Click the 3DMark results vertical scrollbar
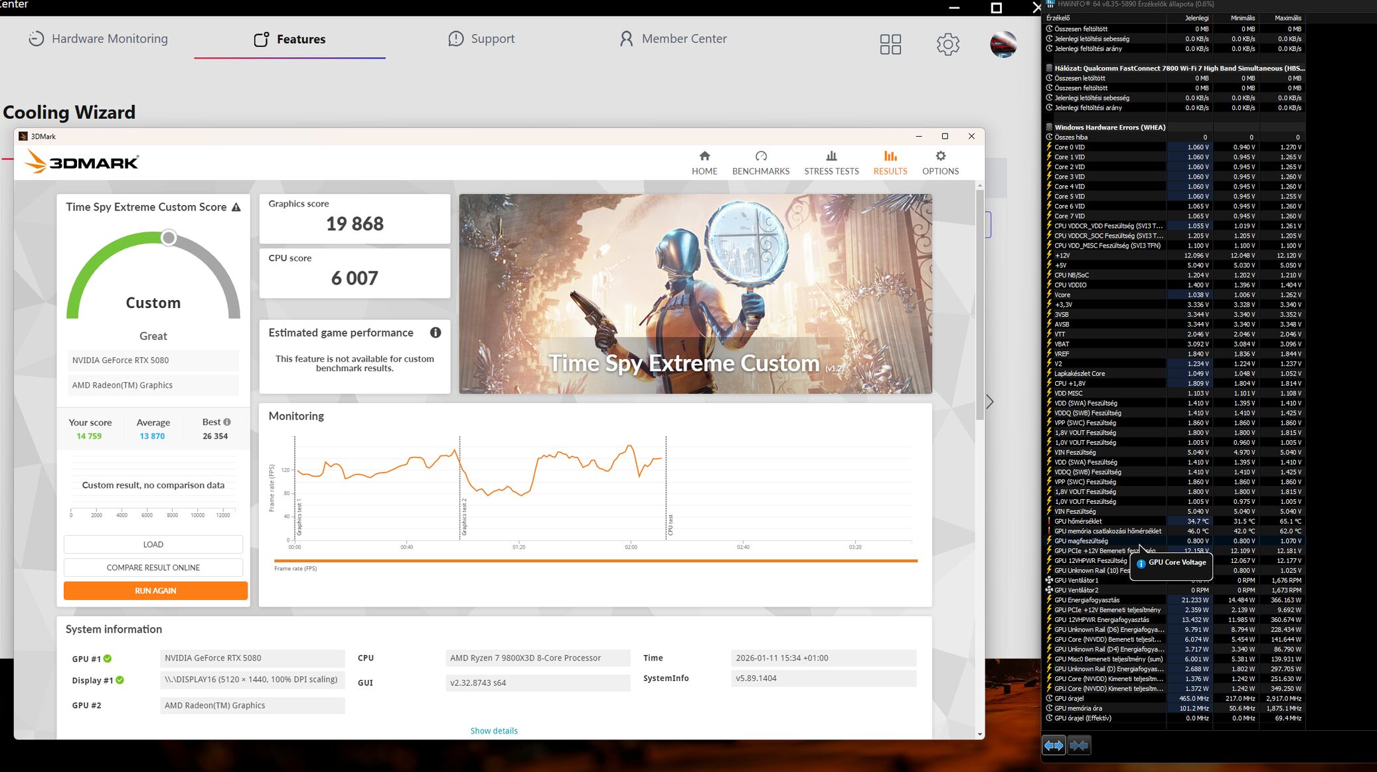The image size is (1377, 772). pyautogui.click(x=980, y=305)
